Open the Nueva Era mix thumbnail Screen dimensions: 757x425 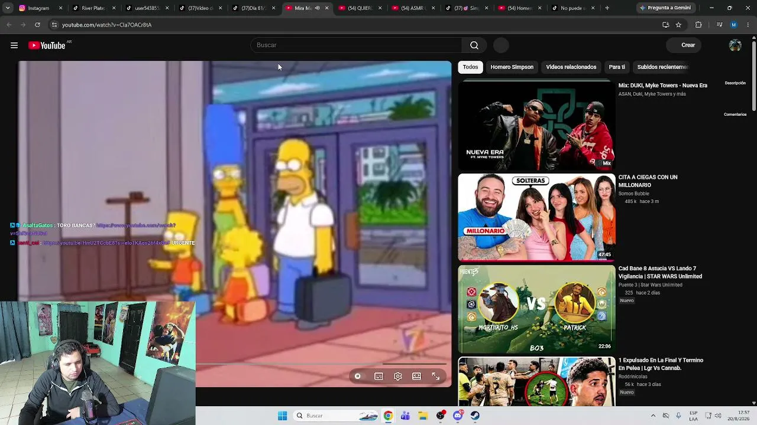tap(536, 125)
